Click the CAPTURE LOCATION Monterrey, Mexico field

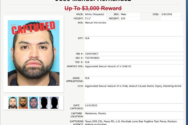[134, 115]
